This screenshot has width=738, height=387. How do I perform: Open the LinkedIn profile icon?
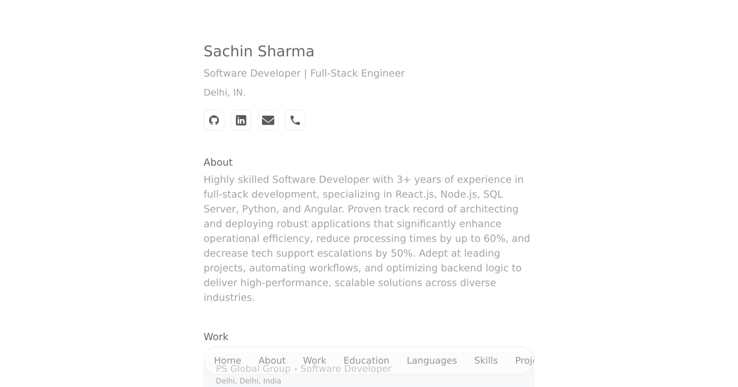(241, 120)
